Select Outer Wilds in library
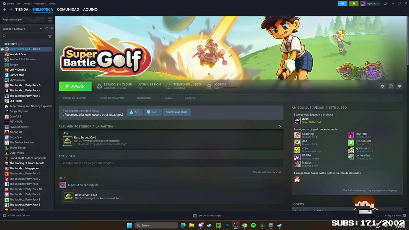This screenshot has width=409, height=230. (x=17, y=153)
